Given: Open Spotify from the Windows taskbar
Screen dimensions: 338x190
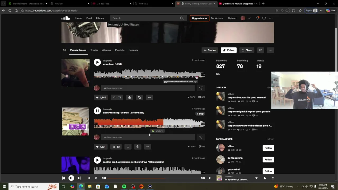Looking at the screenshot, I should [124, 187].
